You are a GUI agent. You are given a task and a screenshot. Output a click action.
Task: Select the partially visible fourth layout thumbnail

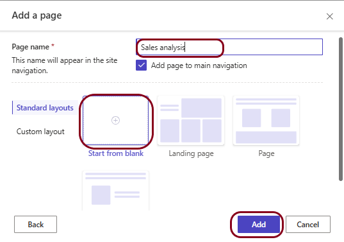(x=115, y=191)
